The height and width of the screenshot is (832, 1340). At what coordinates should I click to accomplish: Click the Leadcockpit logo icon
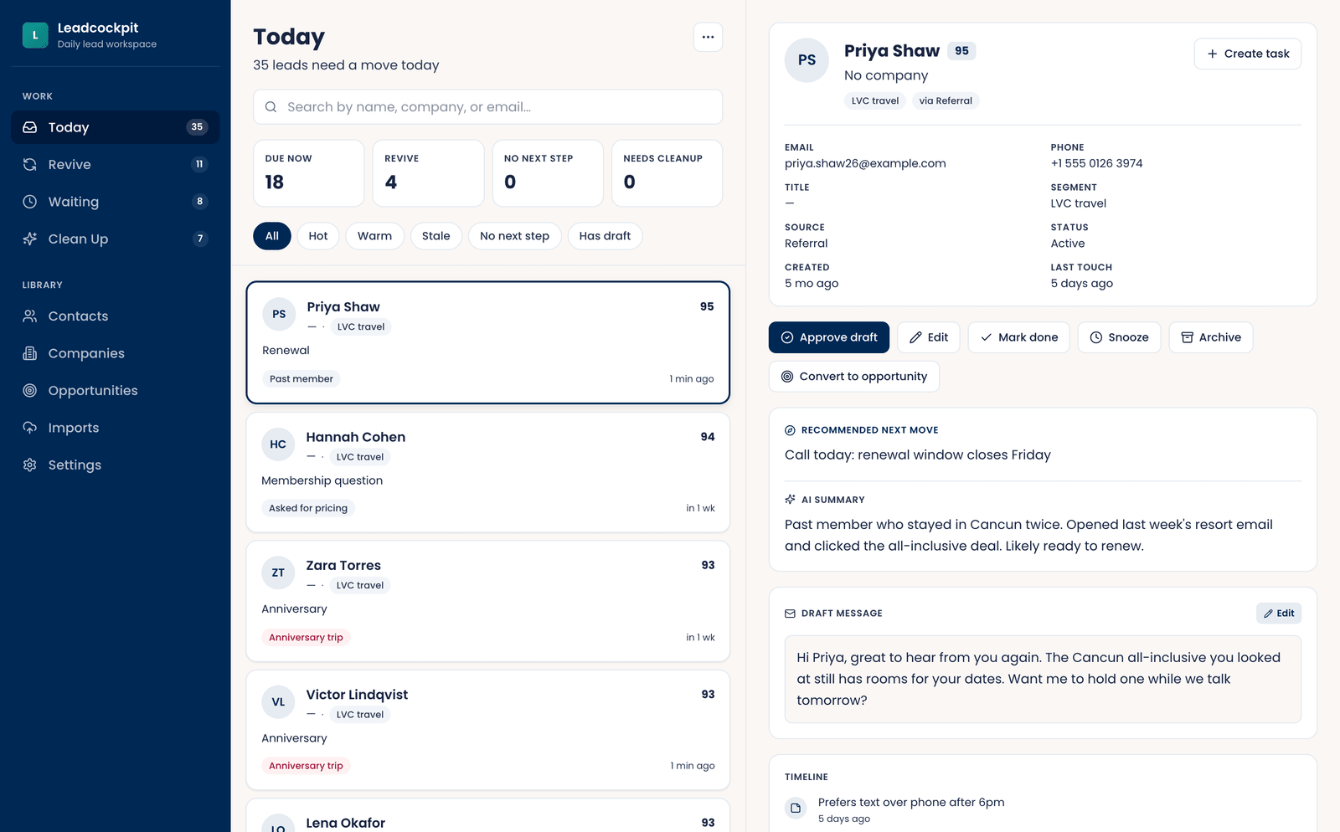pyautogui.click(x=35, y=35)
